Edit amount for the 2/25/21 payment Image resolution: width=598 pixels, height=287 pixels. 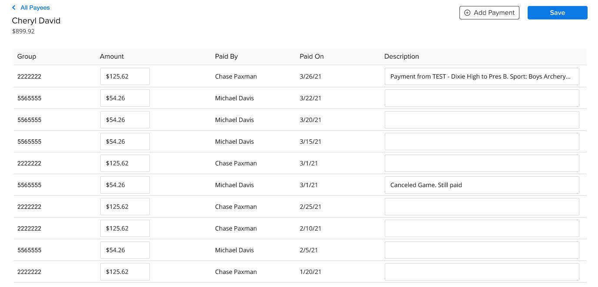point(125,207)
